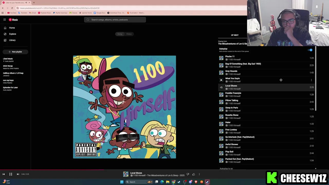Open the hamburger guide menu
The image size is (329, 185).
point(5,20)
